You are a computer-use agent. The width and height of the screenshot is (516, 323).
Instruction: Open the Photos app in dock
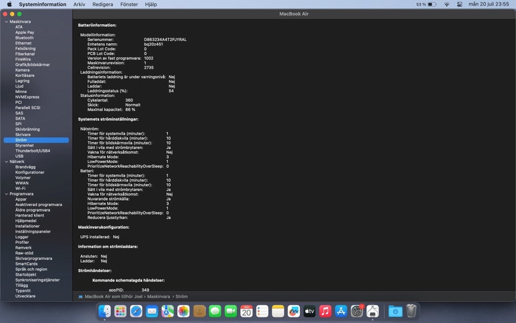pos(183,311)
